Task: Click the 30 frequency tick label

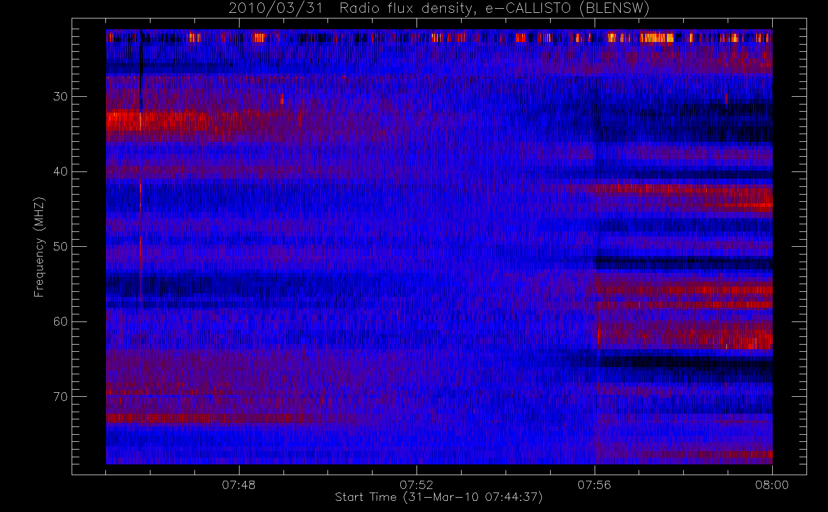Action: pyautogui.click(x=60, y=96)
